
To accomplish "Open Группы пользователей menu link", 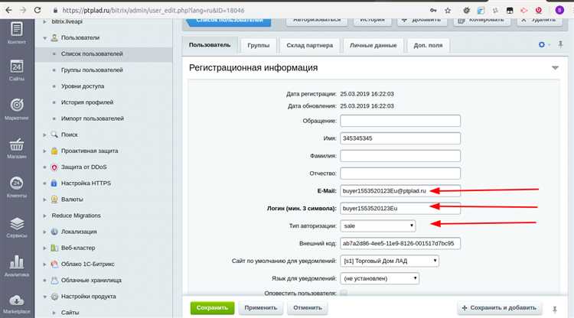I will (92, 70).
